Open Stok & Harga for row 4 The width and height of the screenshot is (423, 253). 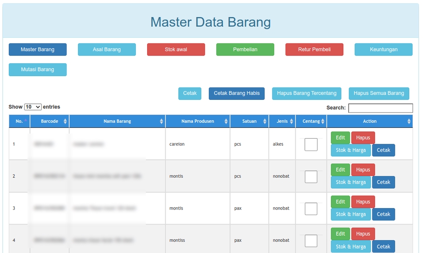pyautogui.click(x=351, y=246)
